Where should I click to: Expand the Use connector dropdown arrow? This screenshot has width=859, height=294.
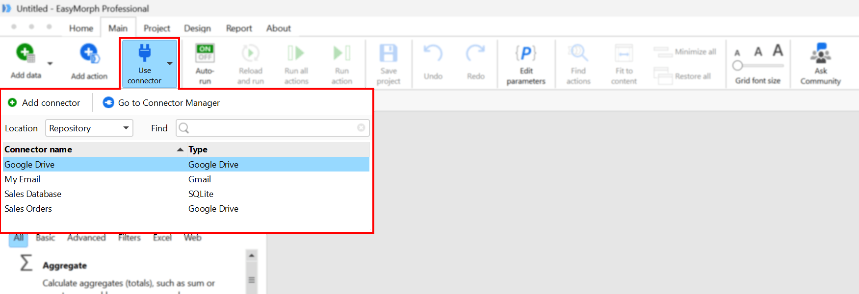(x=170, y=64)
